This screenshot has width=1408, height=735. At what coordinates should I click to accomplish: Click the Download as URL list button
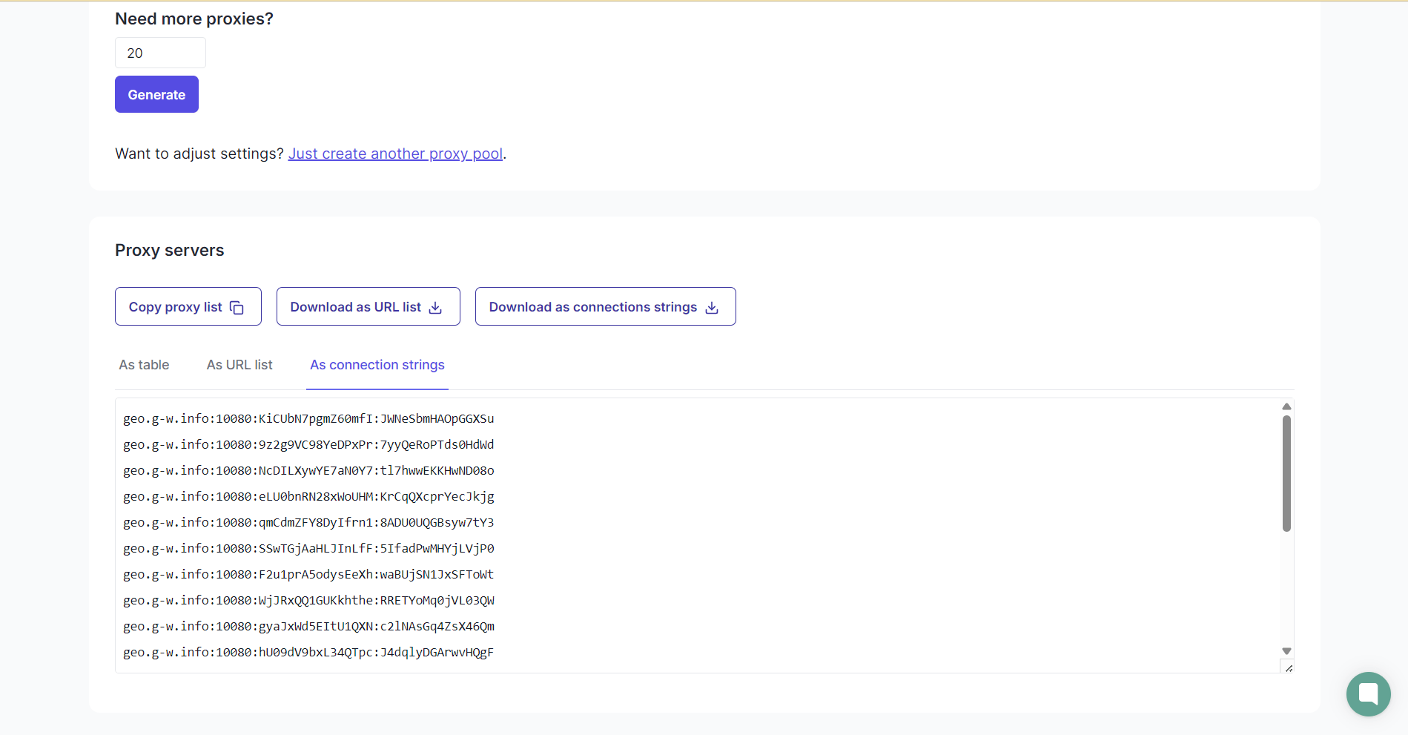(368, 306)
